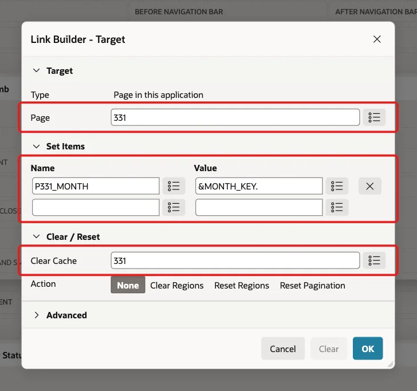Focus the empty second Value field
Screen dimensions: 417x391
259,207
